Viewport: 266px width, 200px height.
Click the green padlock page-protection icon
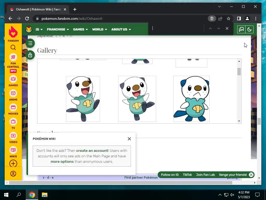coord(30,55)
